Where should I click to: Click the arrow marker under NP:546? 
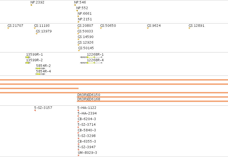(75, 5)
